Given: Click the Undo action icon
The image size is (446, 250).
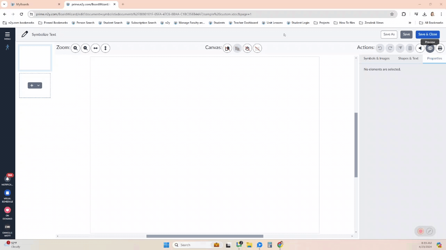Looking at the screenshot, I should click(380, 48).
